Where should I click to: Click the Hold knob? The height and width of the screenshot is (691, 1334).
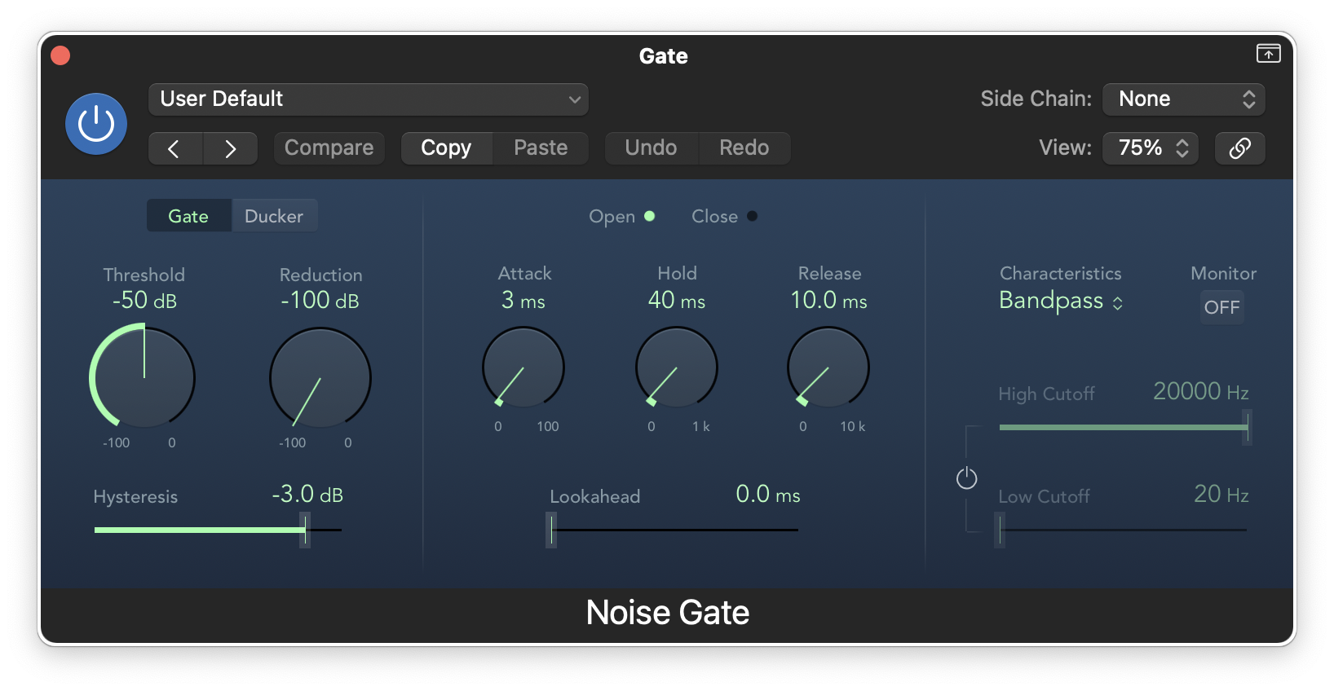point(677,368)
